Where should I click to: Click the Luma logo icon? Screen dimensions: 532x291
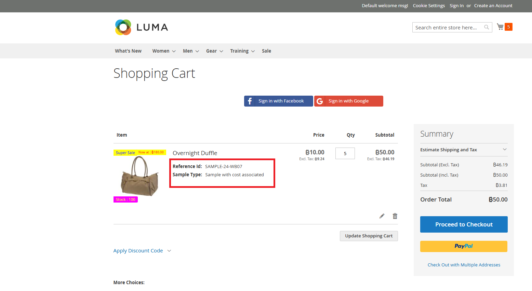tap(123, 27)
